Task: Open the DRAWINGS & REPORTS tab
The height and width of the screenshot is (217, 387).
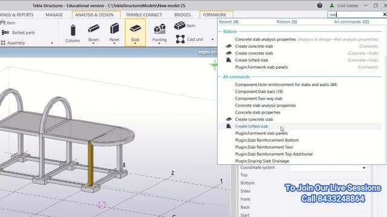Action: point(17,14)
